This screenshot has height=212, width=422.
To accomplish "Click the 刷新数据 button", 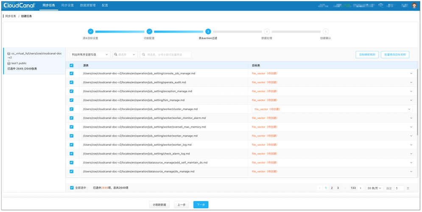I will click(159, 205).
